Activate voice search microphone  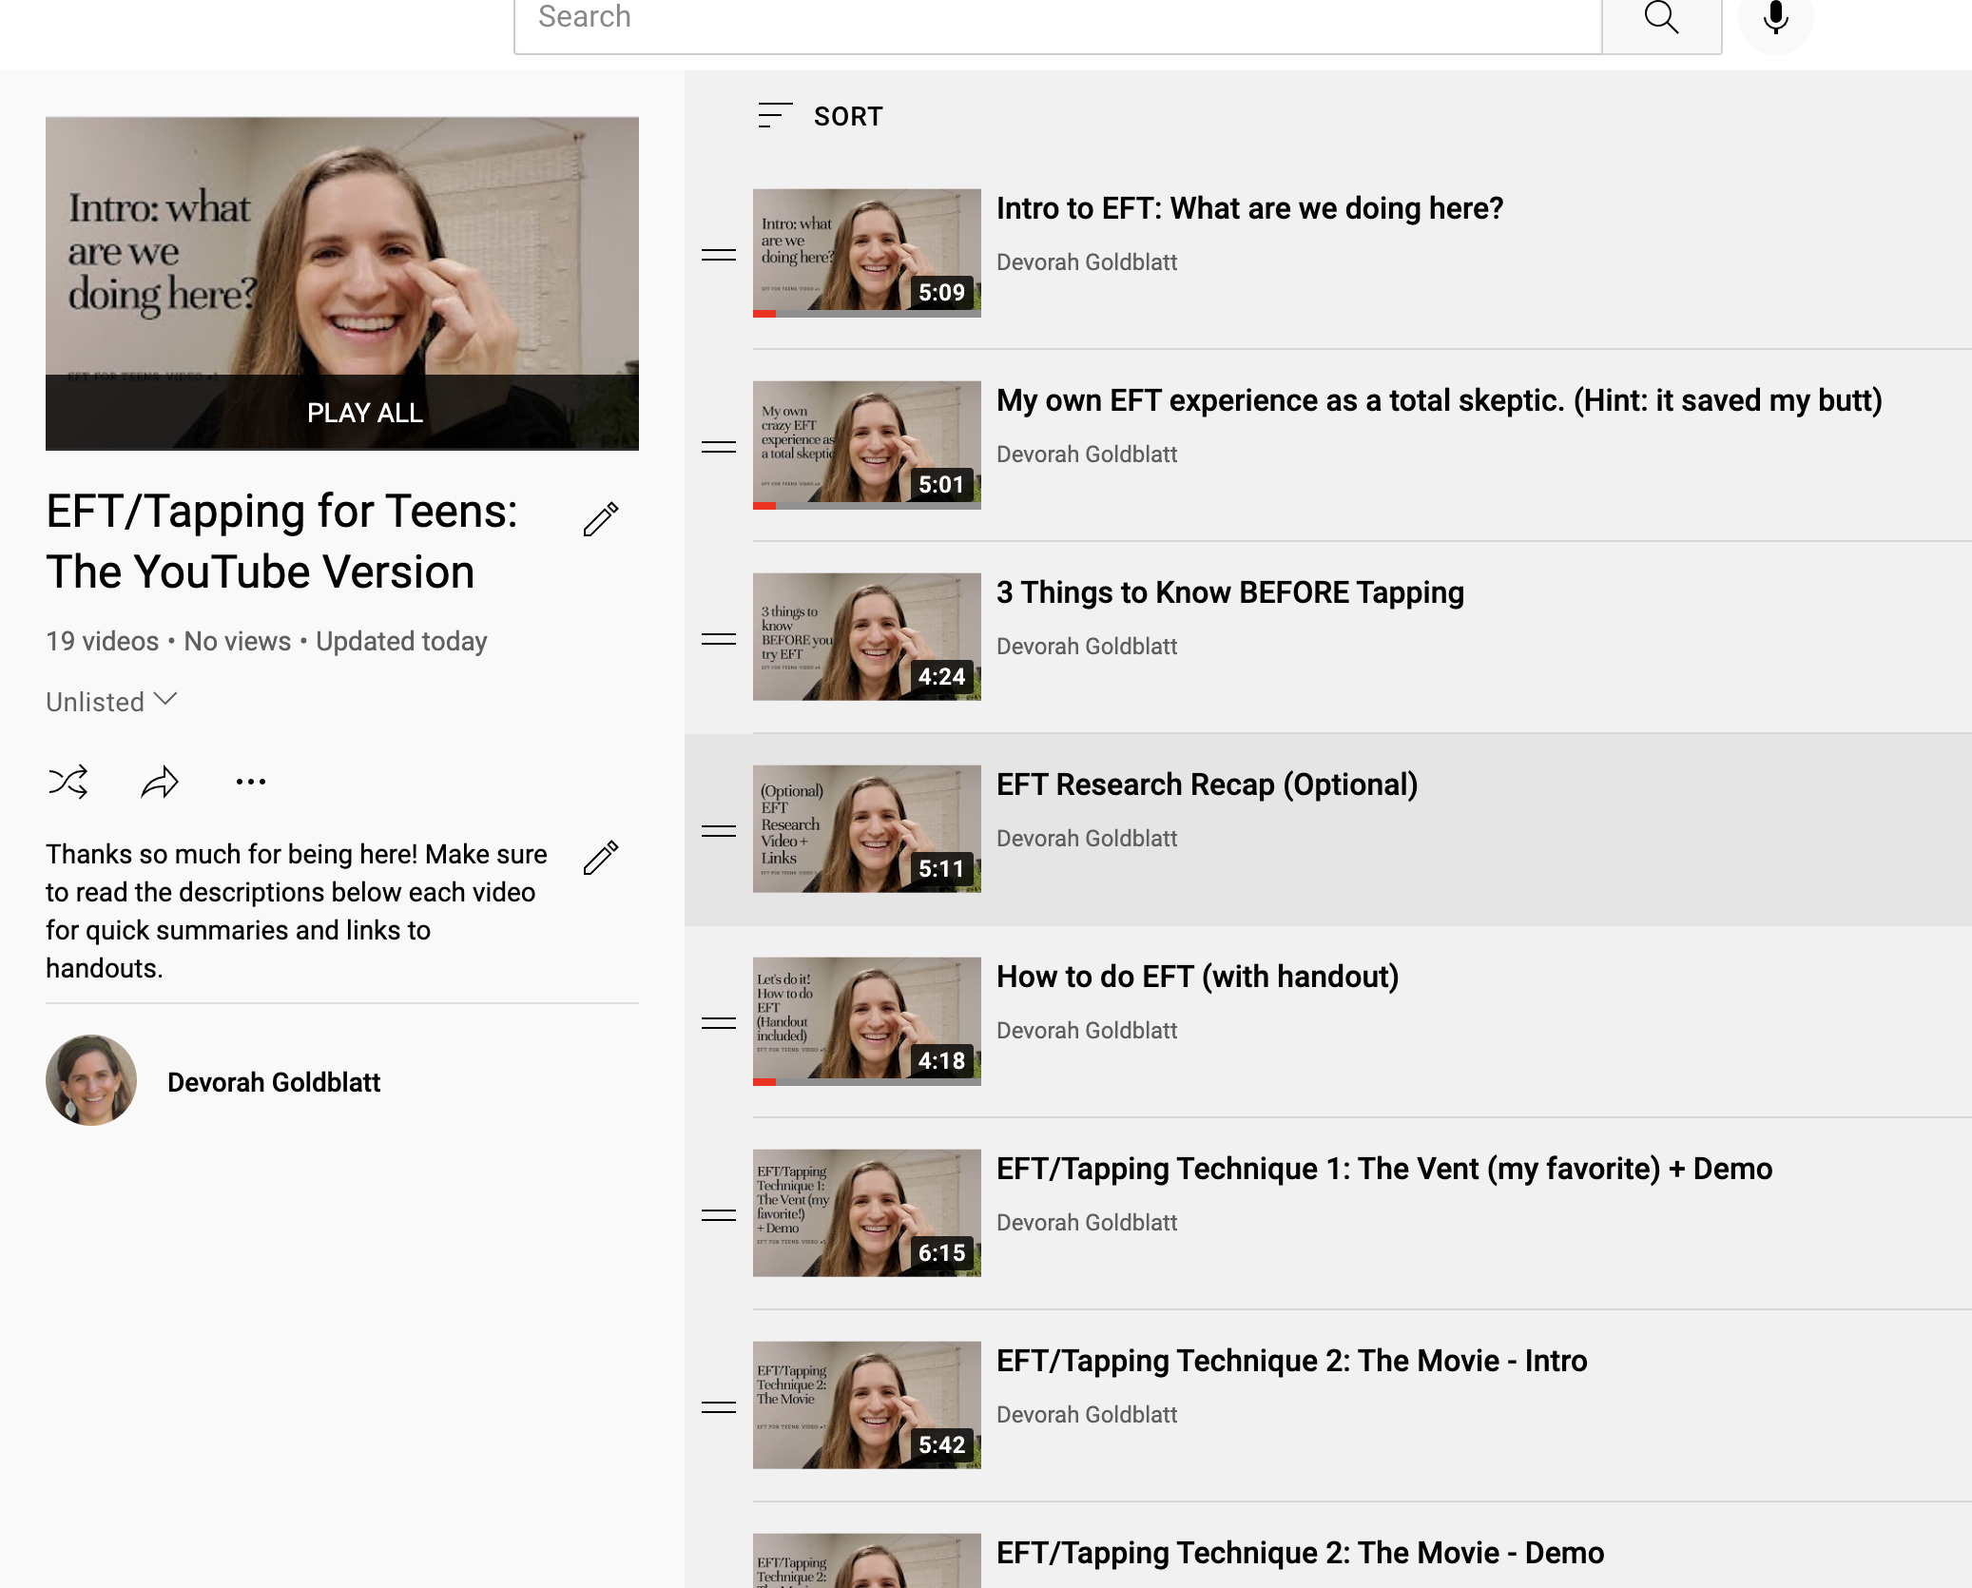[x=1775, y=19]
